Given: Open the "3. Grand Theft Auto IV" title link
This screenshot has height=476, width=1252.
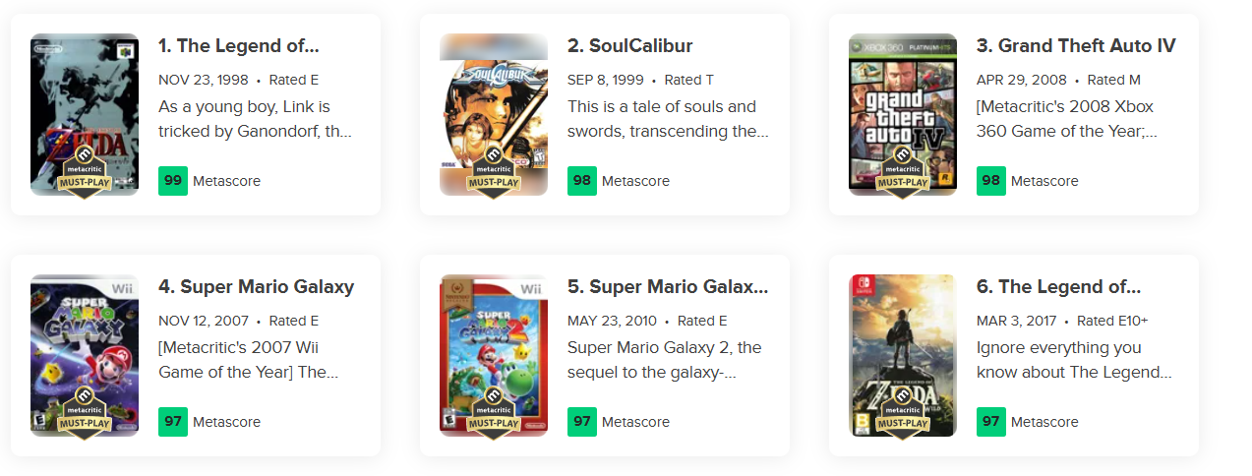Looking at the screenshot, I should point(1075,46).
